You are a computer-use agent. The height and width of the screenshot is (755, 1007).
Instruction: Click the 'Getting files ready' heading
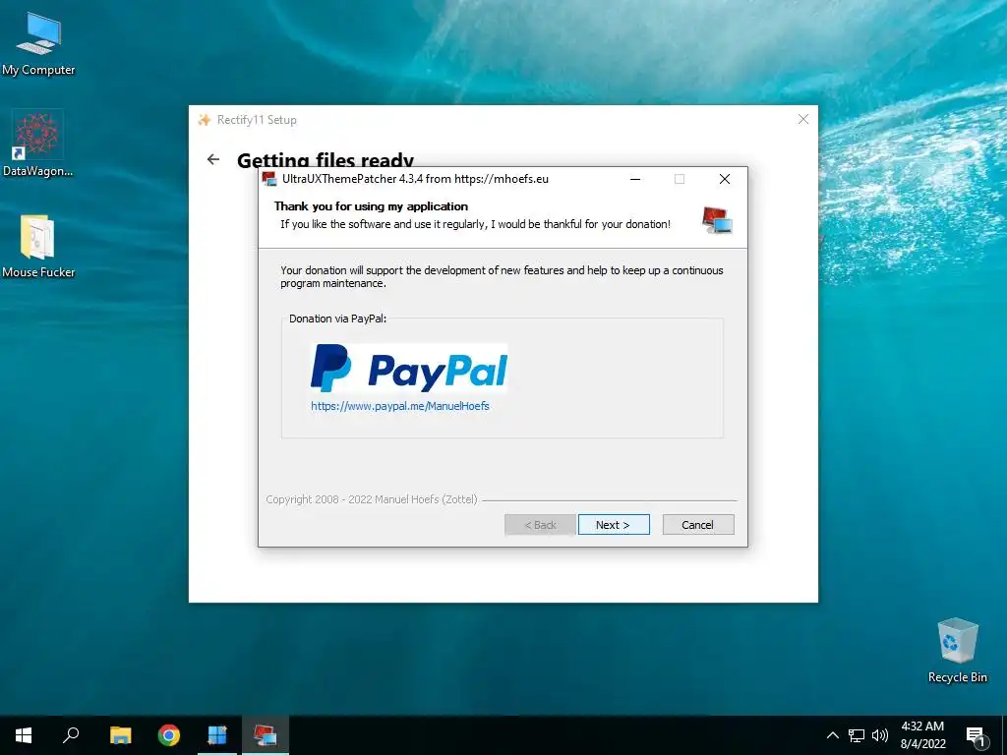coord(326,160)
